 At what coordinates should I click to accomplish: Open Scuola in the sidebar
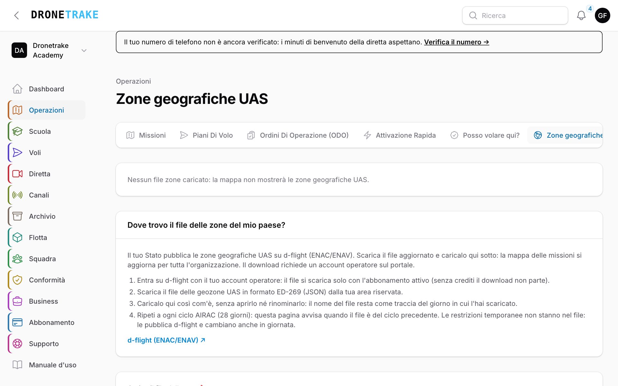(x=47, y=131)
